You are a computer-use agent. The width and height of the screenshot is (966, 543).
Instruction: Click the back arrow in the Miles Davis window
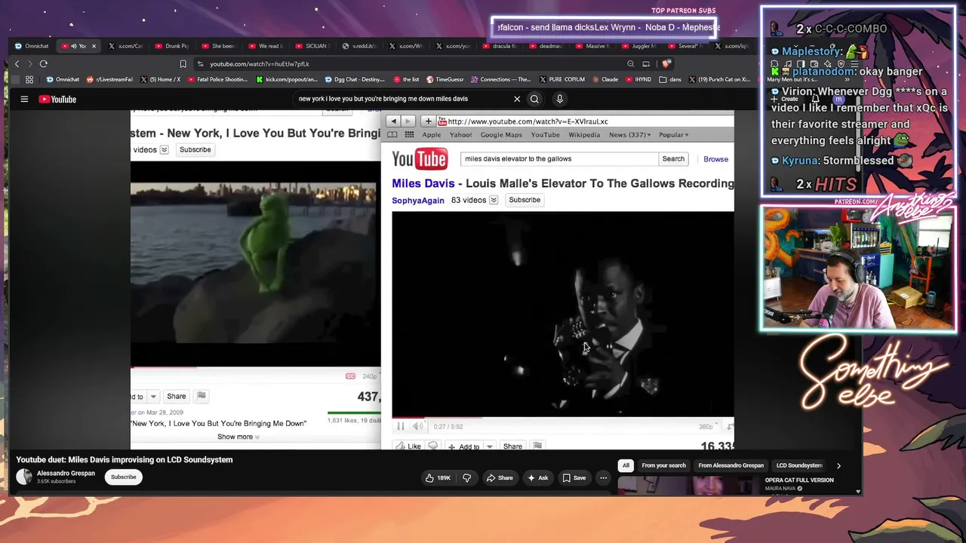click(393, 121)
